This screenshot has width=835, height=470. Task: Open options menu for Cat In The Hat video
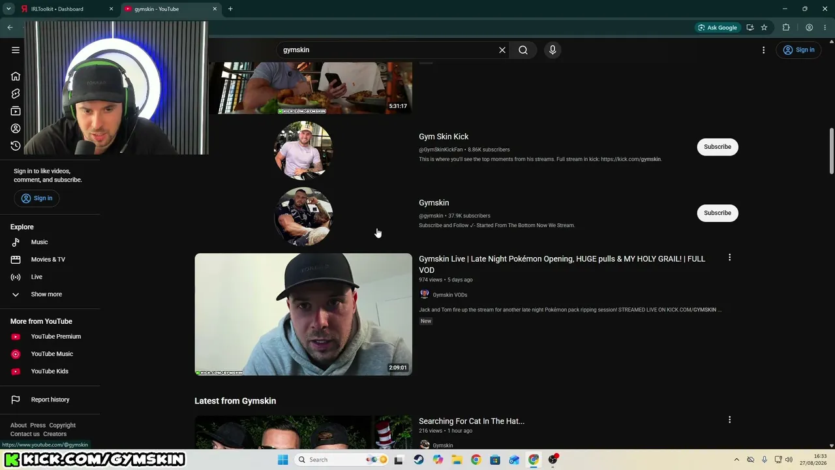coord(729,420)
